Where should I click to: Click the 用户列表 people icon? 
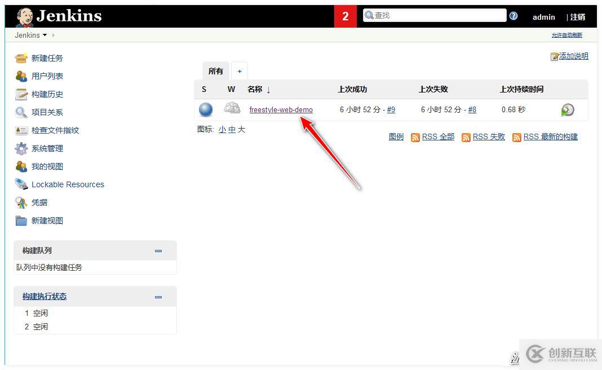click(x=21, y=76)
